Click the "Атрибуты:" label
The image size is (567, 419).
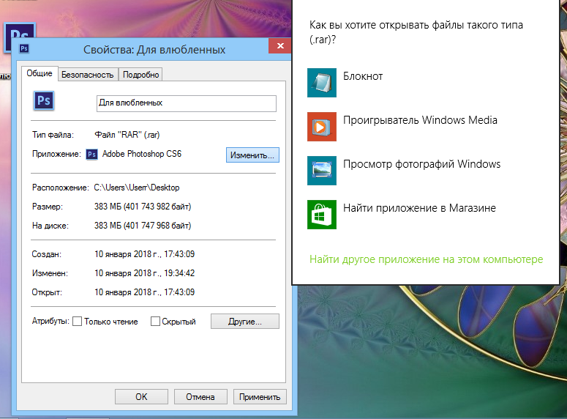[50, 321]
